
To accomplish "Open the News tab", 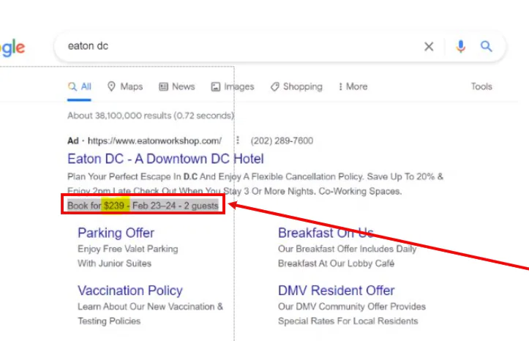I will 177,86.
